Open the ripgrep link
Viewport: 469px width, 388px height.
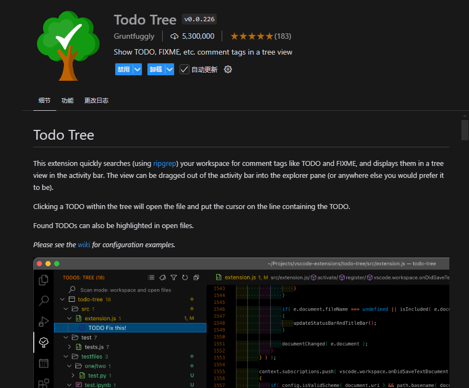tap(164, 164)
